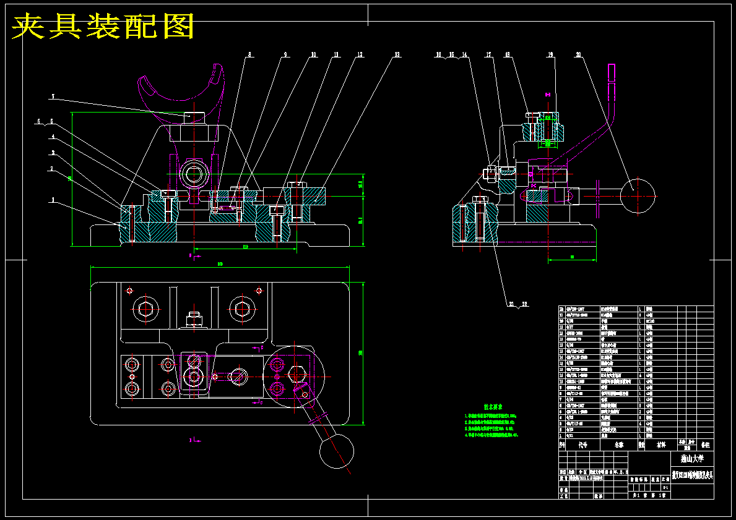The height and width of the screenshot is (520, 736).
Task: Select part balloon number 11
Action: pos(336,55)
